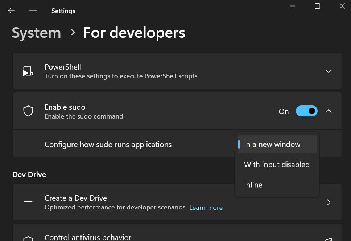Click the Control antivirus behavior shield icon
Screen dimensions: 351x241
28,238
